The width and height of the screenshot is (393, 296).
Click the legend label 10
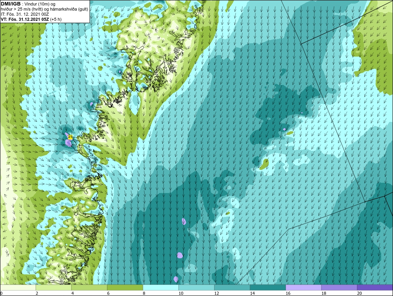point(181,293)
